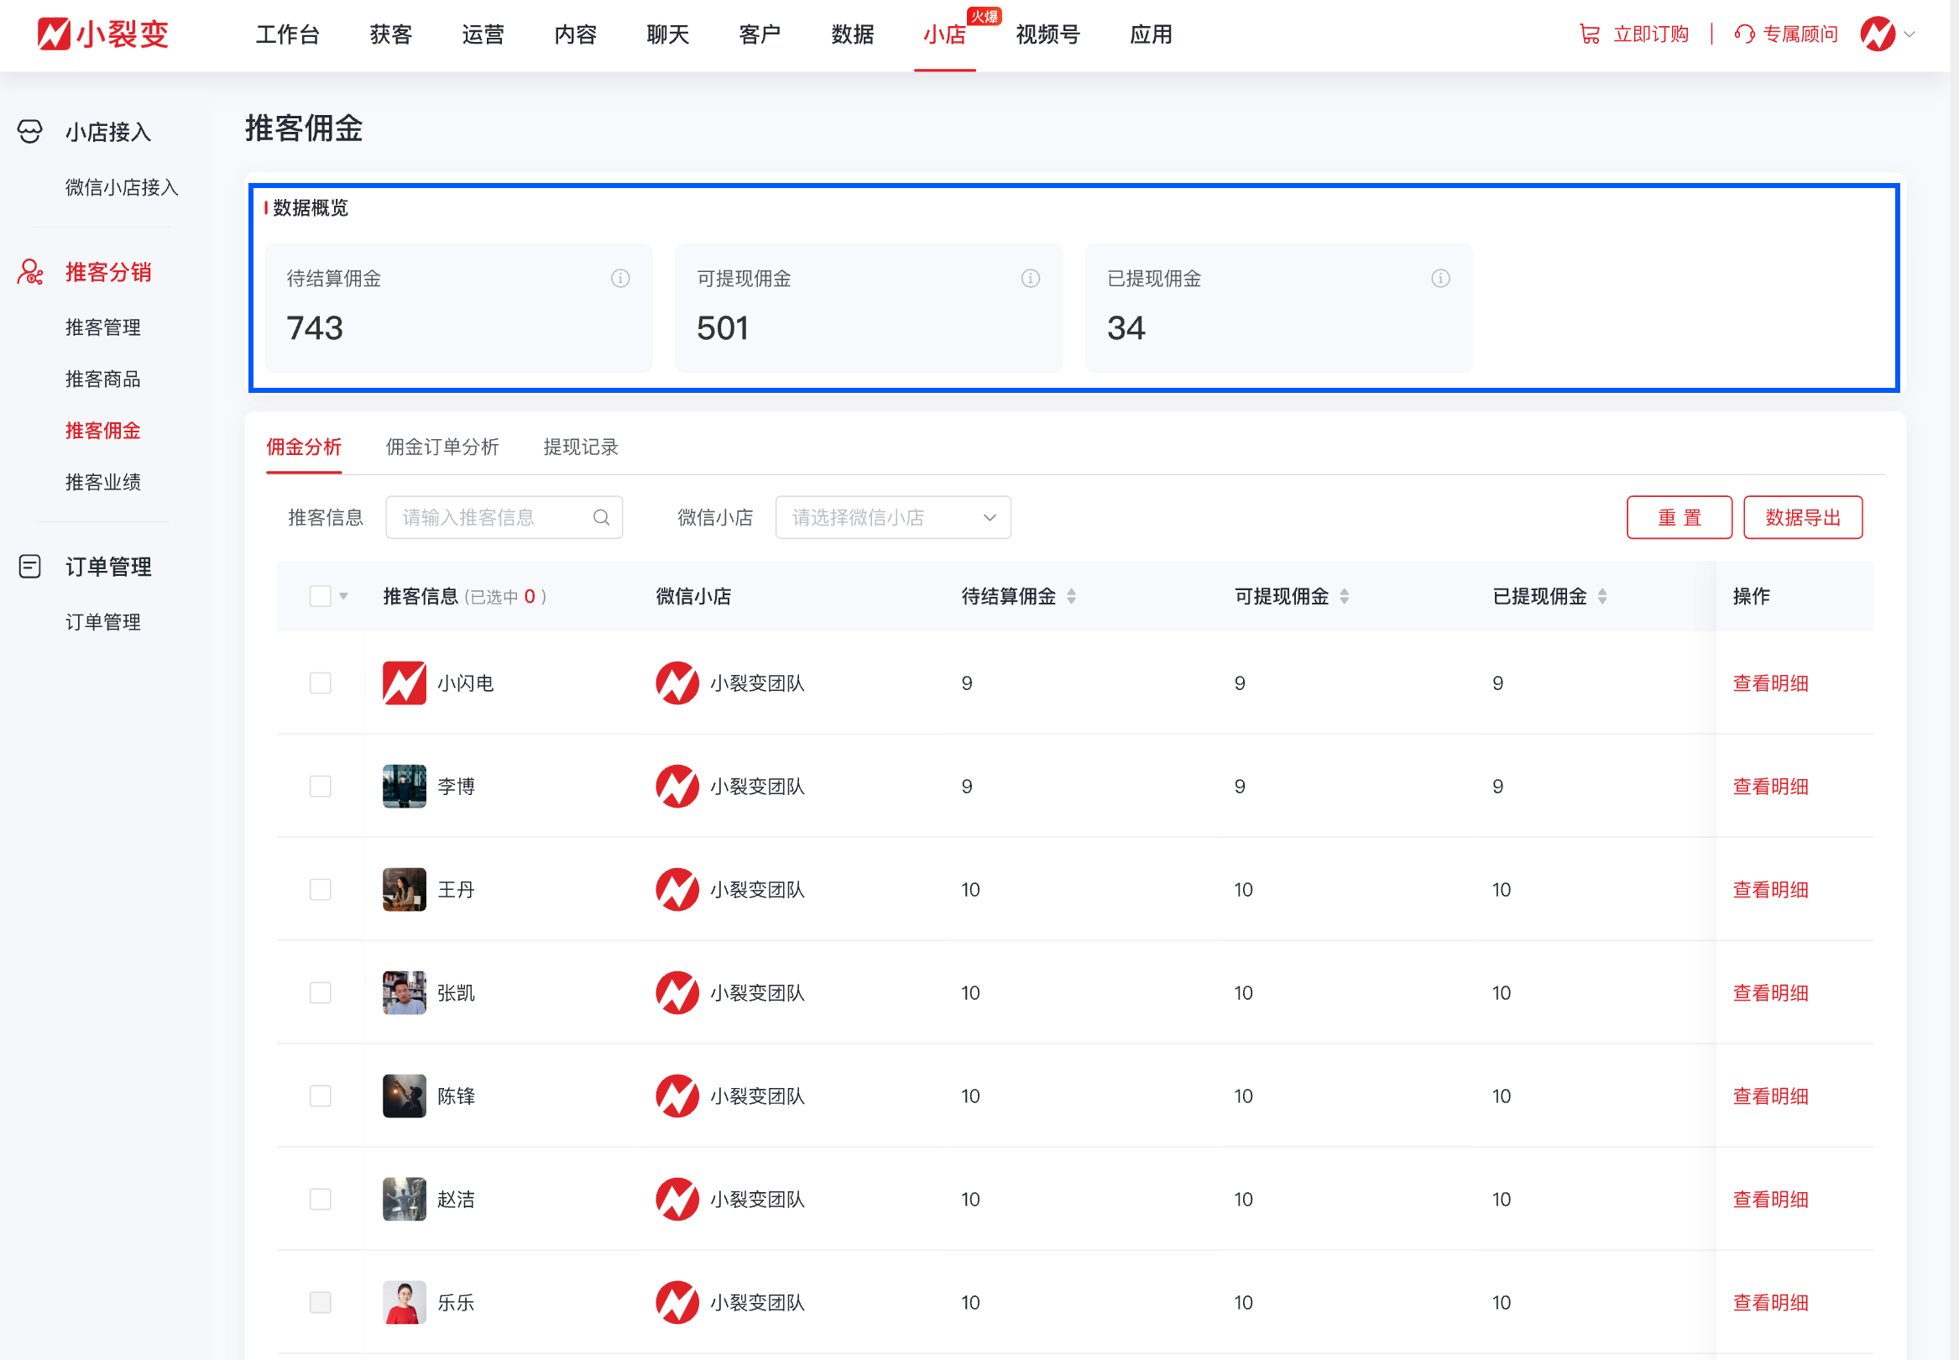Sort by 待结算佣金 column arrows
This screenshot has width=1959, height=1360.
(1072, 597)
